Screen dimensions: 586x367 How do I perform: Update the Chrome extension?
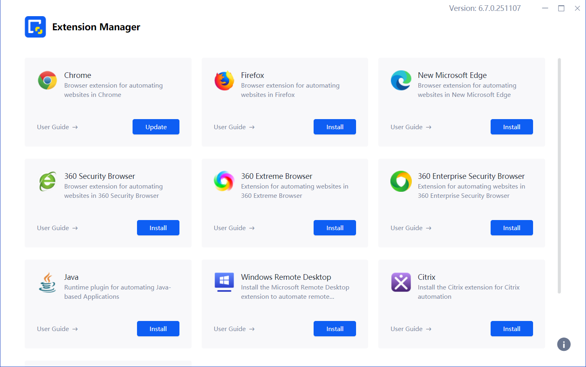156,127
